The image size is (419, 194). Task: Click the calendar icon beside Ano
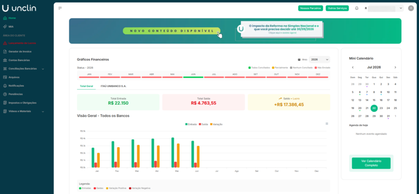pyautogui.click(x=299, y=60)
